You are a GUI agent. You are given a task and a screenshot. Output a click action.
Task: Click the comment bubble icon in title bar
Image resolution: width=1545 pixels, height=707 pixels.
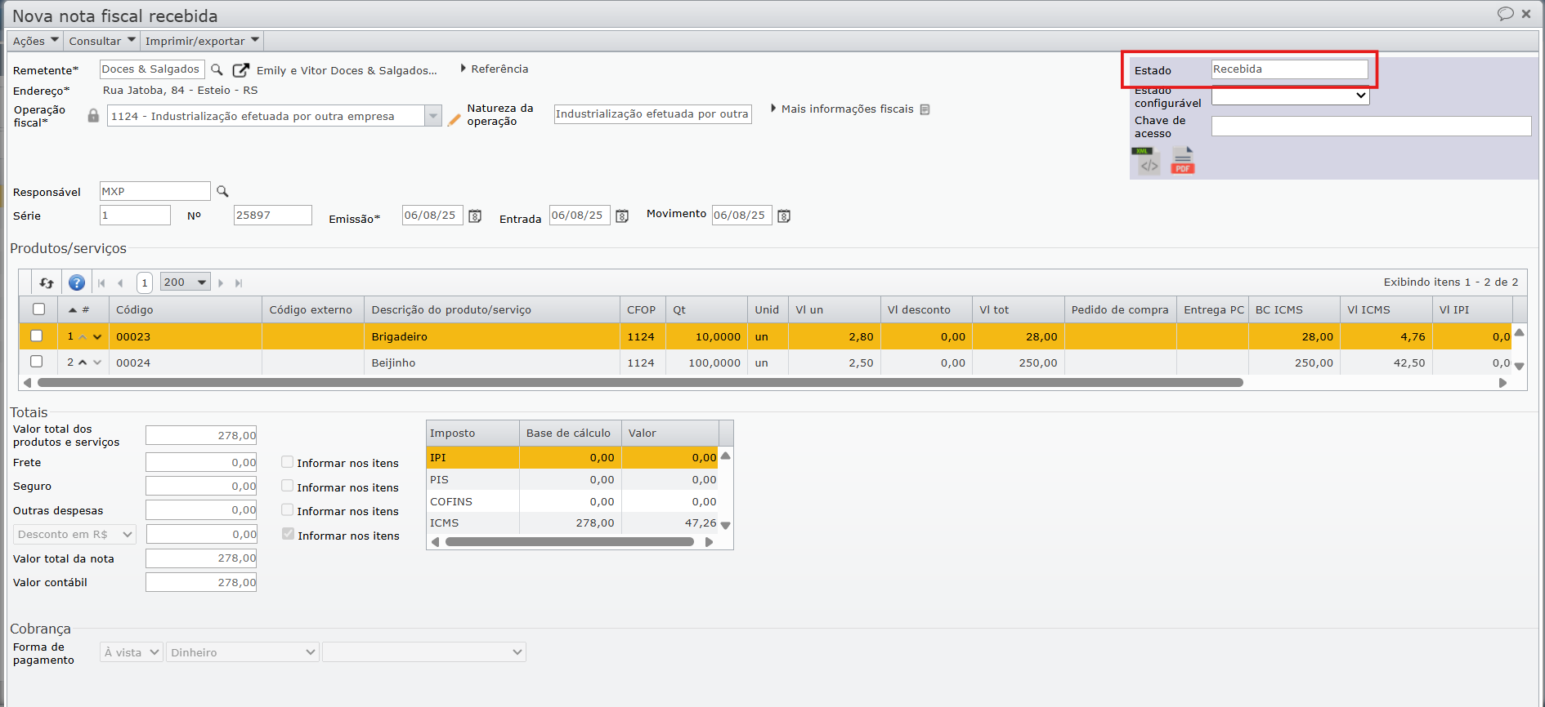(1505, 14)
